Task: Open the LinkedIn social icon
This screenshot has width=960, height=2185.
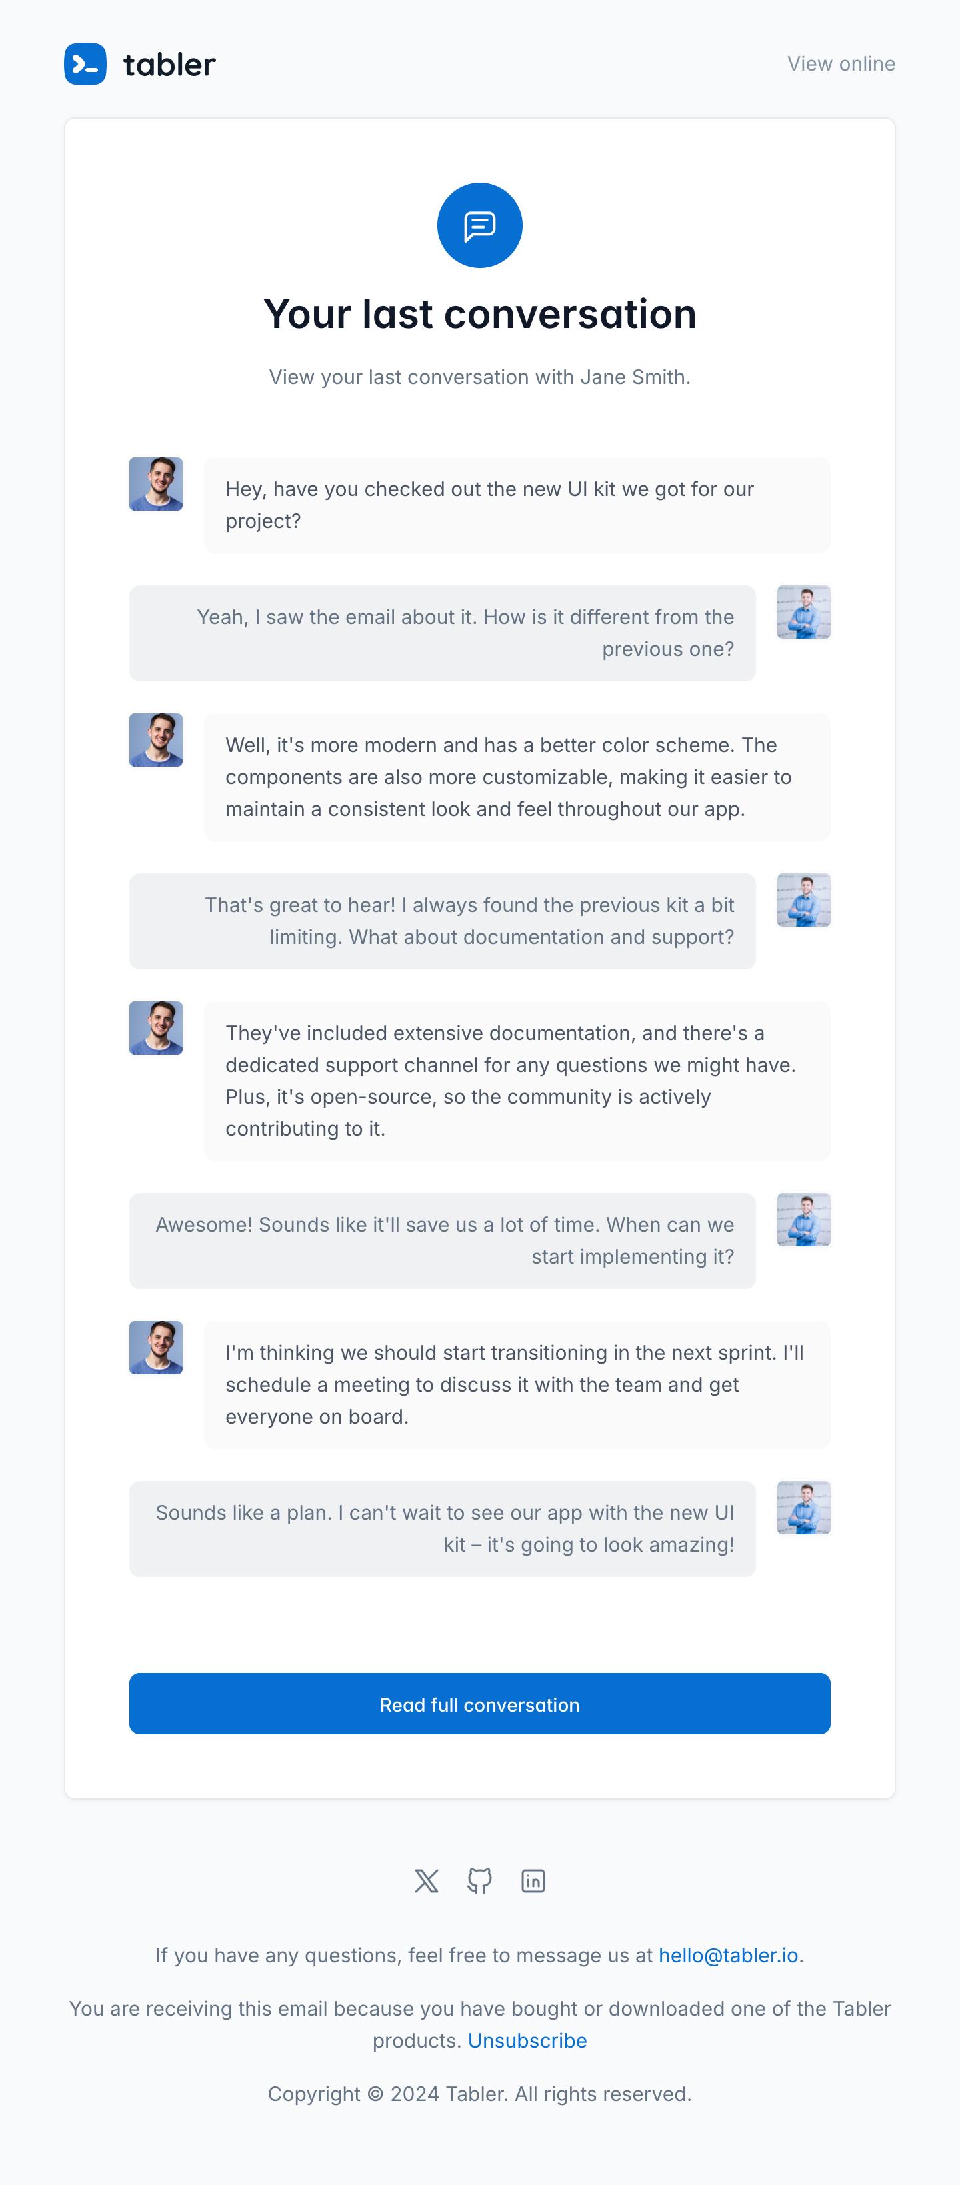Action: tap(533, 1880)
